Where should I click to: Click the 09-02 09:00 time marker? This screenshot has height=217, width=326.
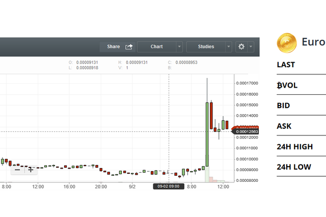tap(169, 186)
